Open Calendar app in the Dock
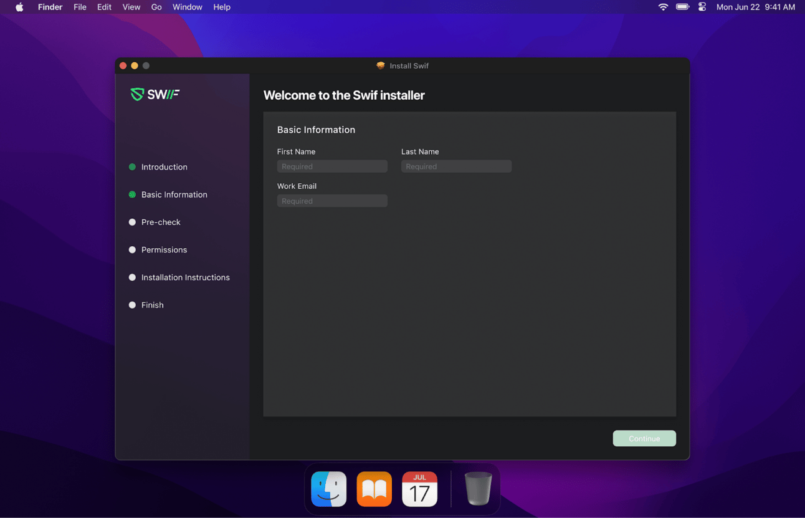 (x=419, y=489)
